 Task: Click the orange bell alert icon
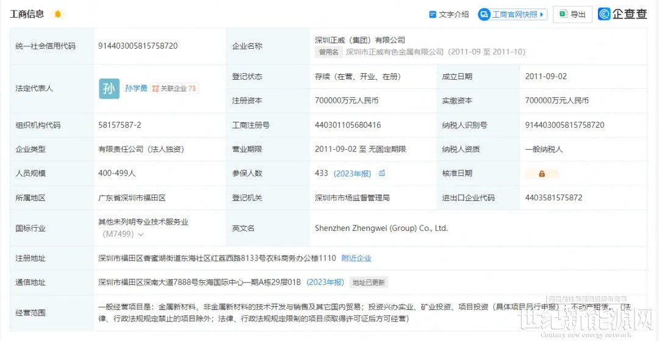(58, 14)
